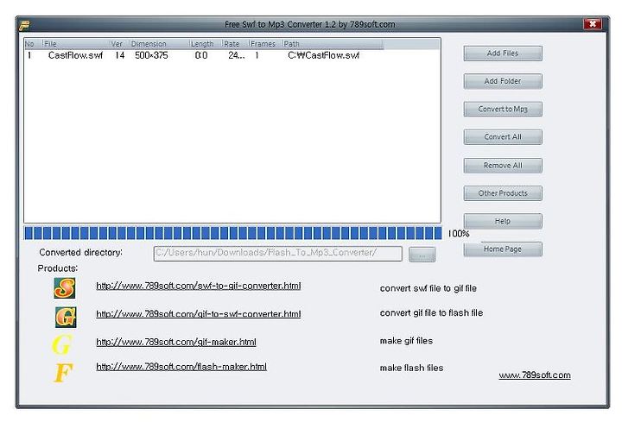Click the 'convert gif file to flash file' text
The height and width of the screenshot is (422, 622).
click(x=431, y=313)
